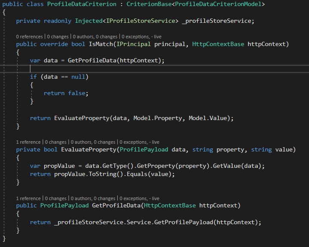
Task: Click GetProfileData call in 'var data' line
Action: click(x=92, y=60)
